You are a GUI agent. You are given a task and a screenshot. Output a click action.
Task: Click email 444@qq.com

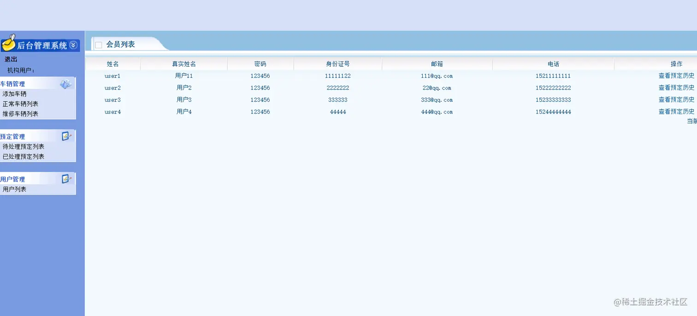[437, 112]
